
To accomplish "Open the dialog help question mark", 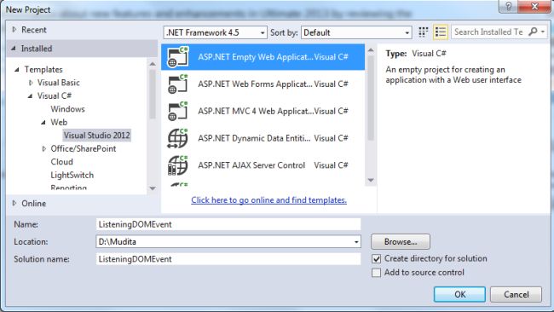I will click(509, 6).
